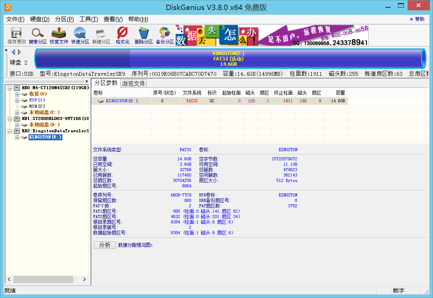
Task: Open the 硬盘(D) menu
Action: pyautogui.click(x=40, y=19)
